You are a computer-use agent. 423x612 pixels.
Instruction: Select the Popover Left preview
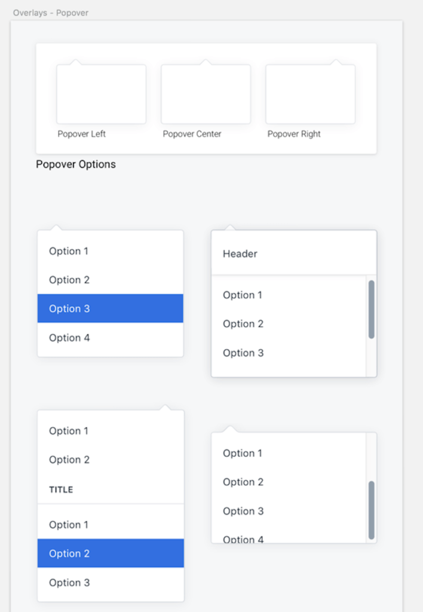[100, 93]
